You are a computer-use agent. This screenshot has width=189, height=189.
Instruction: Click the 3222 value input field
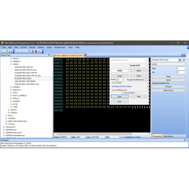pyautogui.click(x=120, y=71)
